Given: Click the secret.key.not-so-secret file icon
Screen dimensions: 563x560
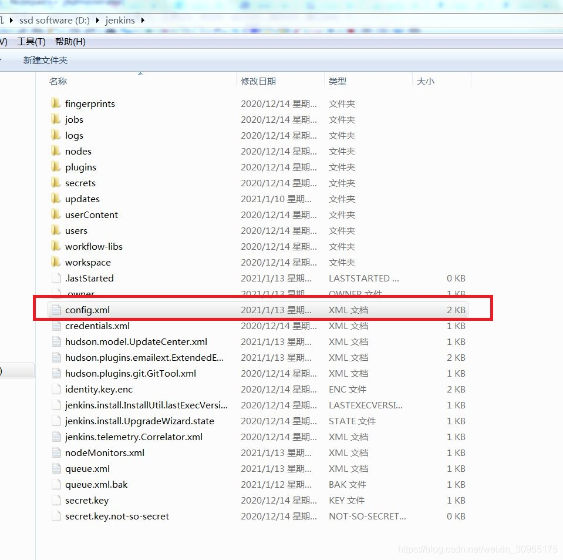Looking at the screenshot, I should click(x=56, y=516).
